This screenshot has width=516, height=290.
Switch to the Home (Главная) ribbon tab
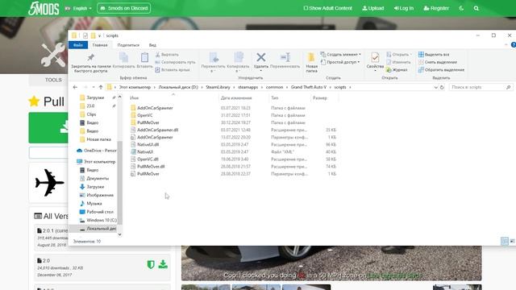point(100,45)
